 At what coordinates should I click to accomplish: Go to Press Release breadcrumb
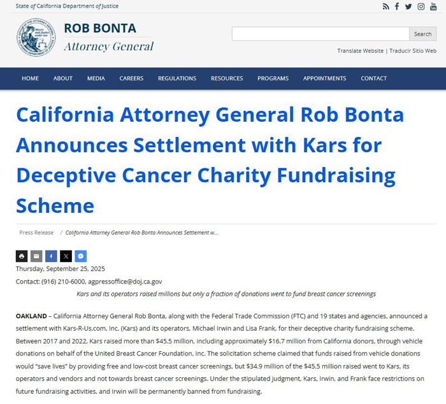coord(36,233)
